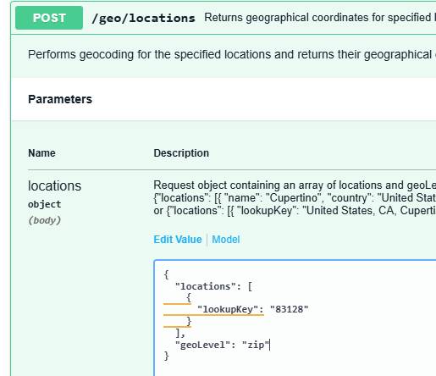Click the "Parameters" section heading
The image size is (436, 376).
60,99
